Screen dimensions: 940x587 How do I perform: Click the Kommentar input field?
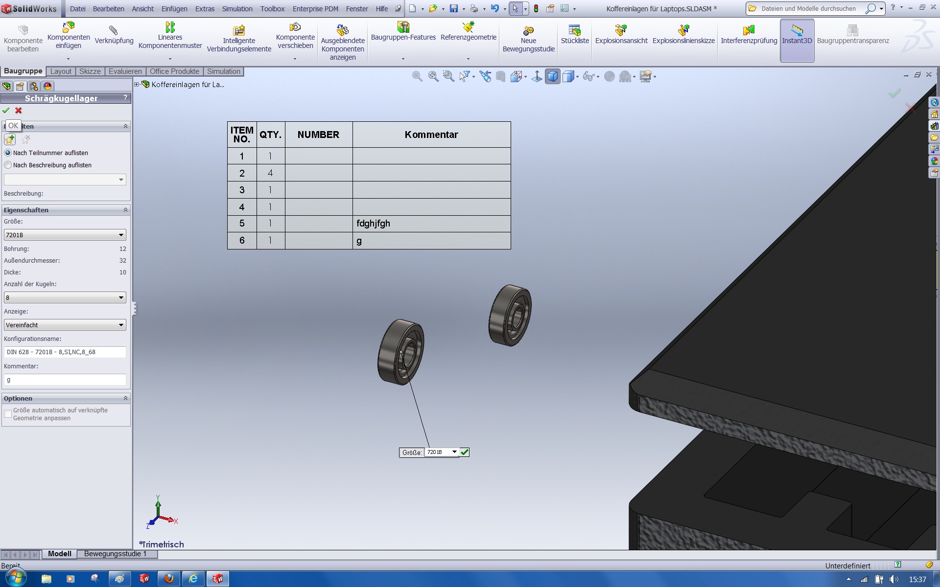pyautogui.click(x=65, y=380)
